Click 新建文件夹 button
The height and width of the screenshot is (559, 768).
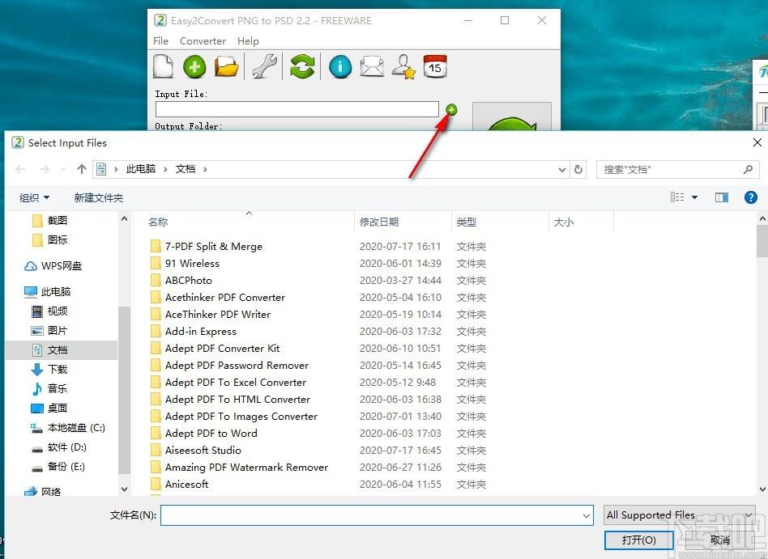[x=99, y=197]
